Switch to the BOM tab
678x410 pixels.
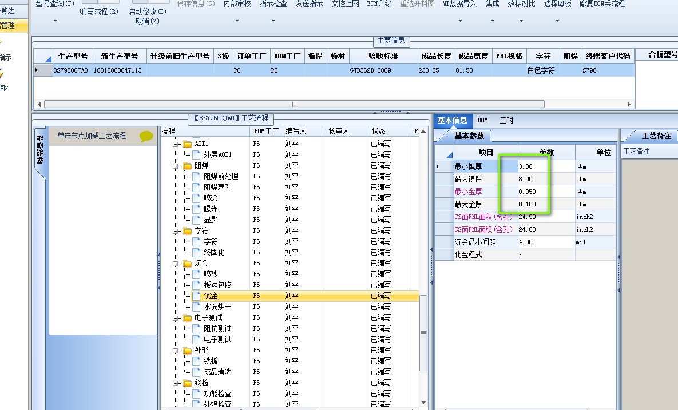(482, 121)
